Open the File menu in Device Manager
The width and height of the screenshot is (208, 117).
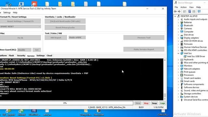pyautogui.click(x=176, y=7)
